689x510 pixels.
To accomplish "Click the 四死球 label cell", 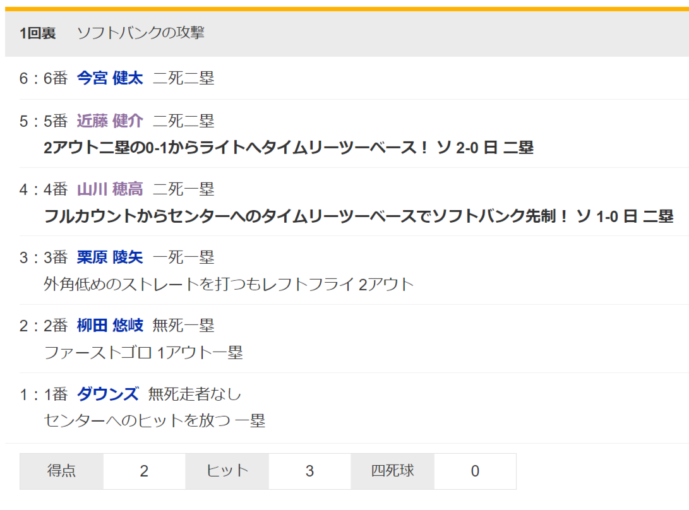I will coord(392,471).
